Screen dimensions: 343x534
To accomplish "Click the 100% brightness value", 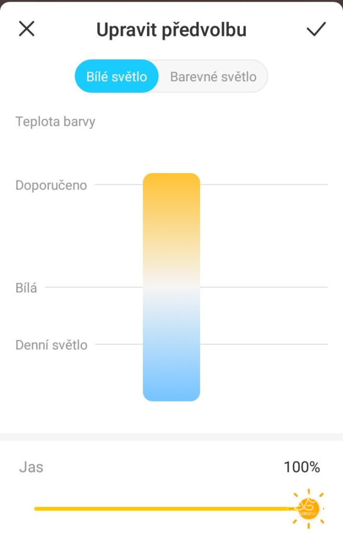I will (302, 467).
